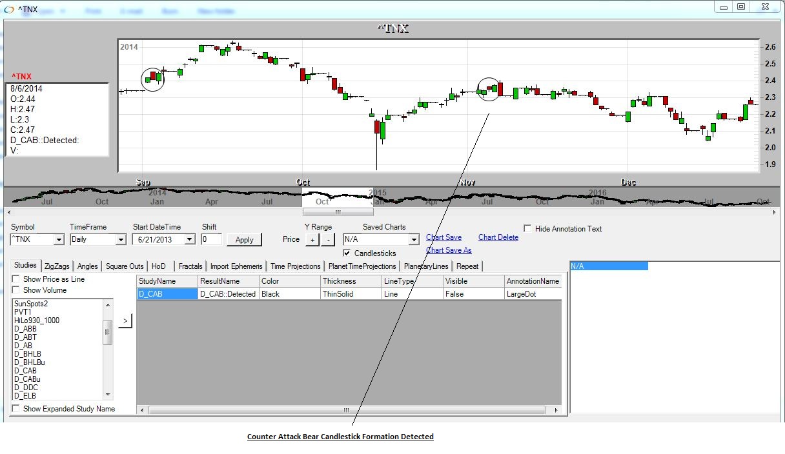This screenshot has height=454, width=785.
Task: Open the Symbol dropdown
Action: [x=59, y=240]
